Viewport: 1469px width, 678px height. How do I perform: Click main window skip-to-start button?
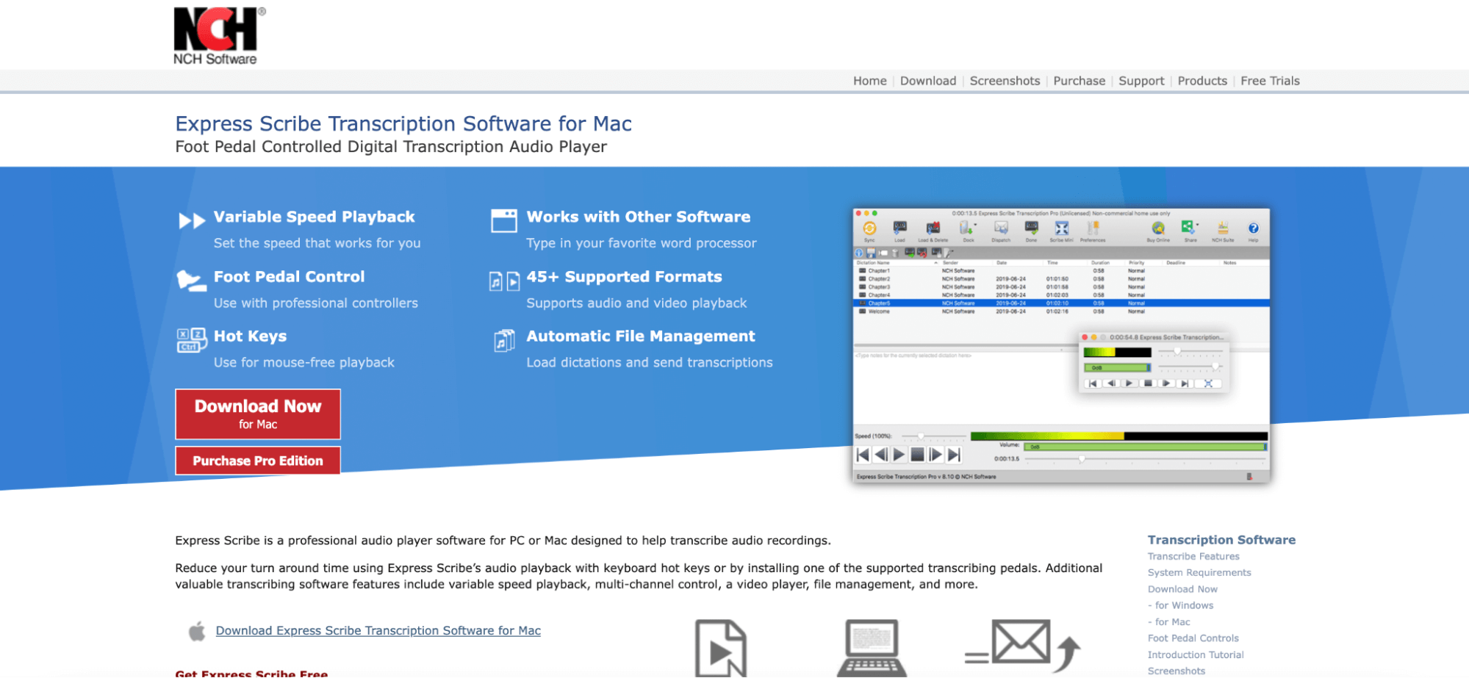click(x=863, y=455)
